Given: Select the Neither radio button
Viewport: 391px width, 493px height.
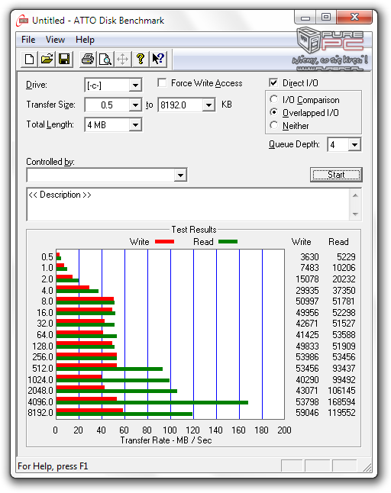Looking at the screenshot, I should 274,125.
